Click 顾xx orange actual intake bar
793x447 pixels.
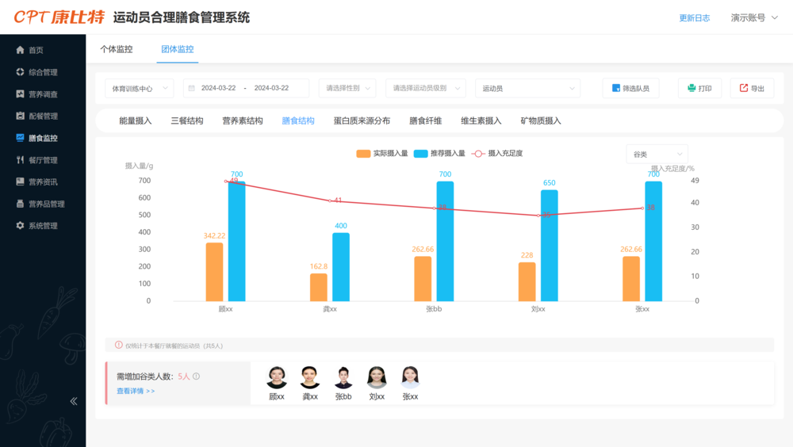pos(214,272)
